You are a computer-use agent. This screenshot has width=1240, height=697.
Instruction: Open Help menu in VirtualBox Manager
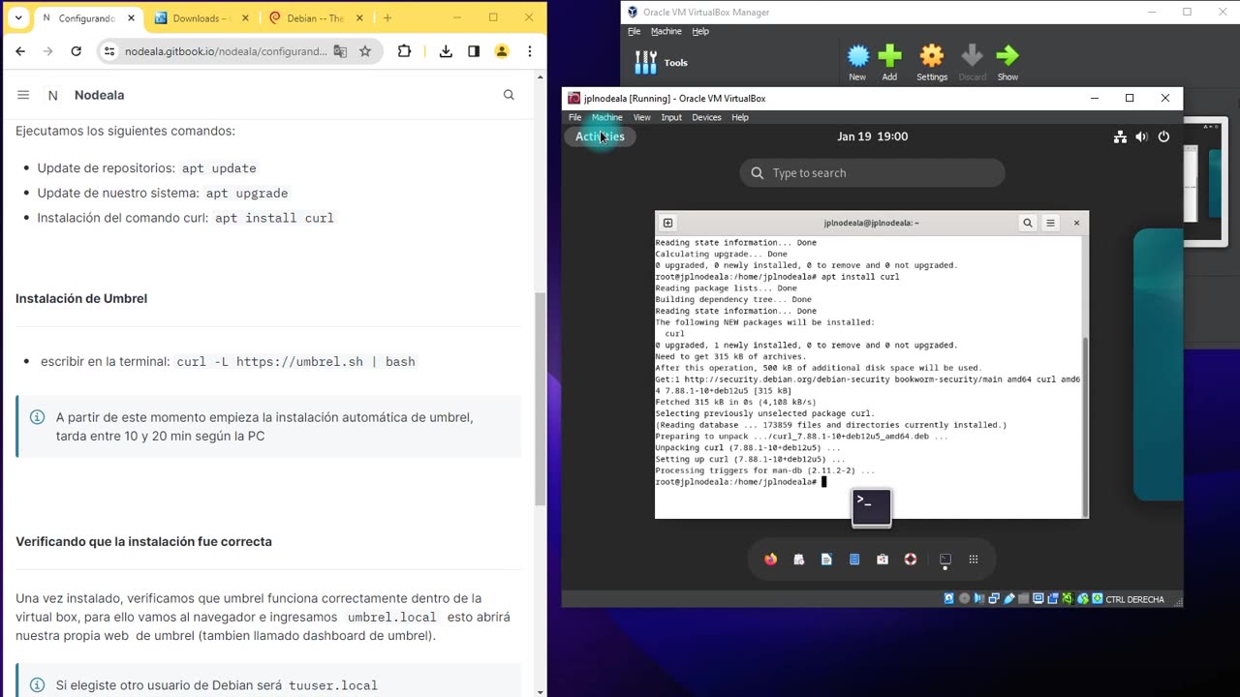(x=700, y=31)
